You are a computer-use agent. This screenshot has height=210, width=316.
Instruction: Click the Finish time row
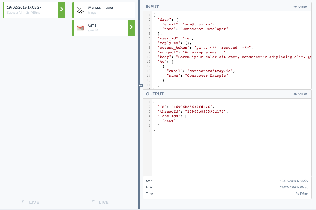(x=227, y=187)
